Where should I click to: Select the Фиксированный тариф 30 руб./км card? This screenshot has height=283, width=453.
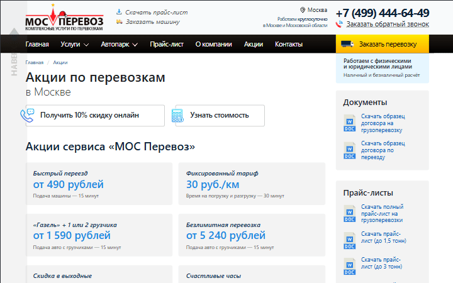(252, 184)
